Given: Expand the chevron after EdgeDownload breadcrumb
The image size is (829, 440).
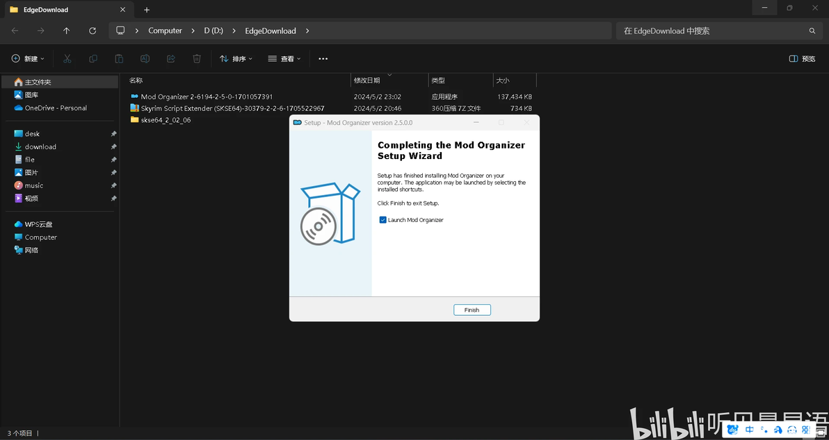Looking at the screenshot, I should tap(307, 31).
